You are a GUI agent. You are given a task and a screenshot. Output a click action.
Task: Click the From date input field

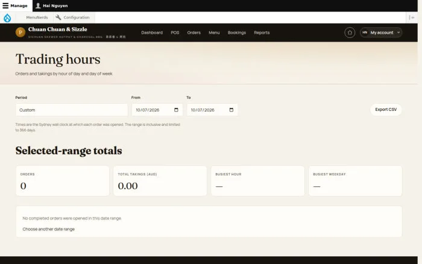pos(157,110)
